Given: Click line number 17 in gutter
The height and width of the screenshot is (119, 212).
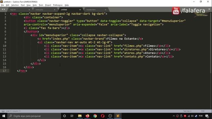Looking at the screenshot, I should point(4,71).
